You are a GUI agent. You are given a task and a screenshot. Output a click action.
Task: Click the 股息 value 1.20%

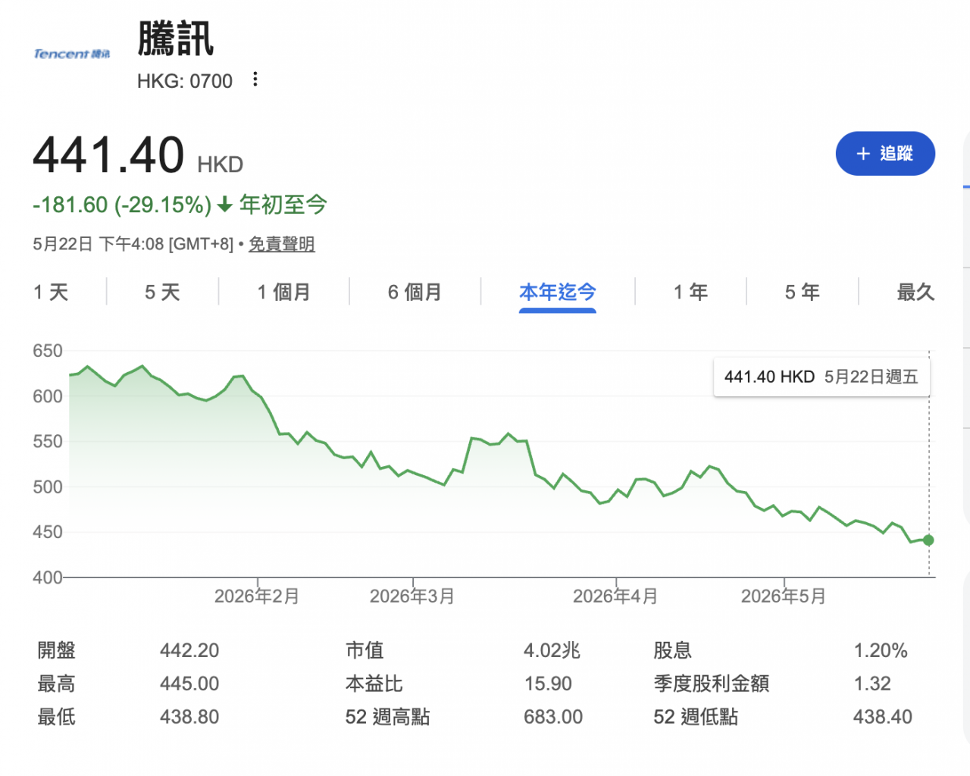tap(881, 651)
